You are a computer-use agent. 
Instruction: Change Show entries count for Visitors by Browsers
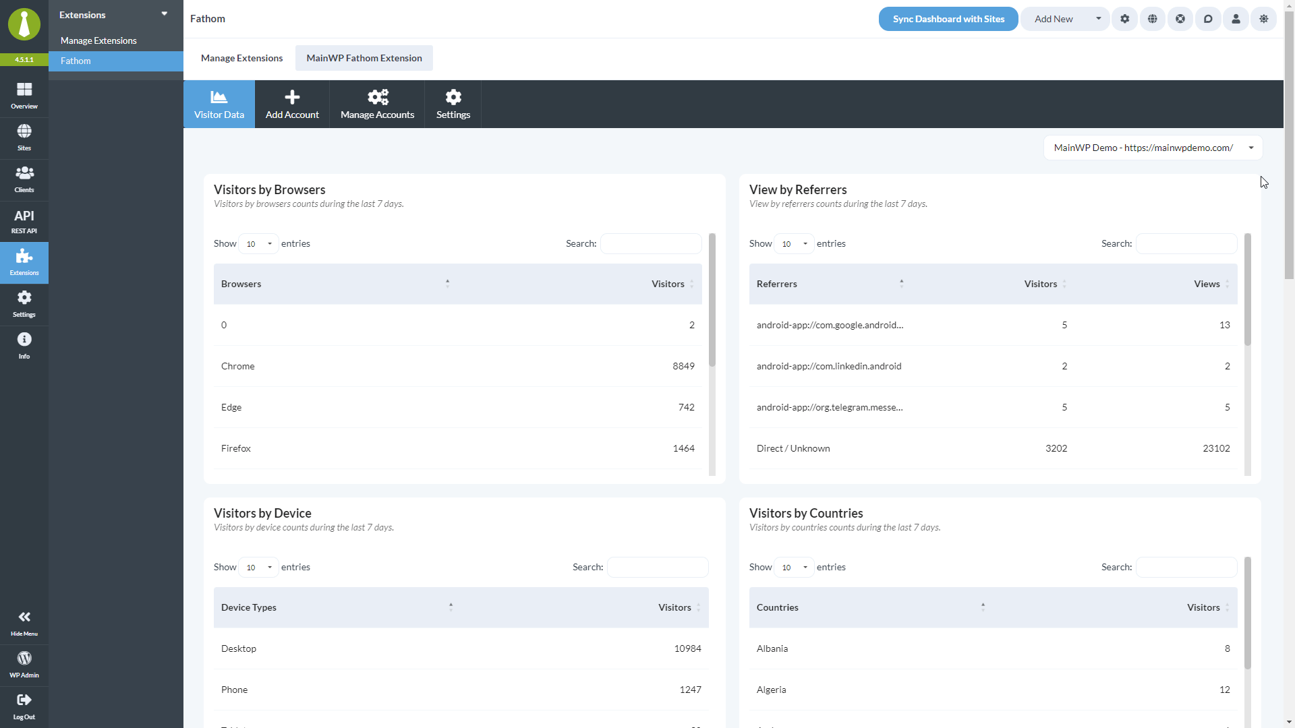[257, 243]
